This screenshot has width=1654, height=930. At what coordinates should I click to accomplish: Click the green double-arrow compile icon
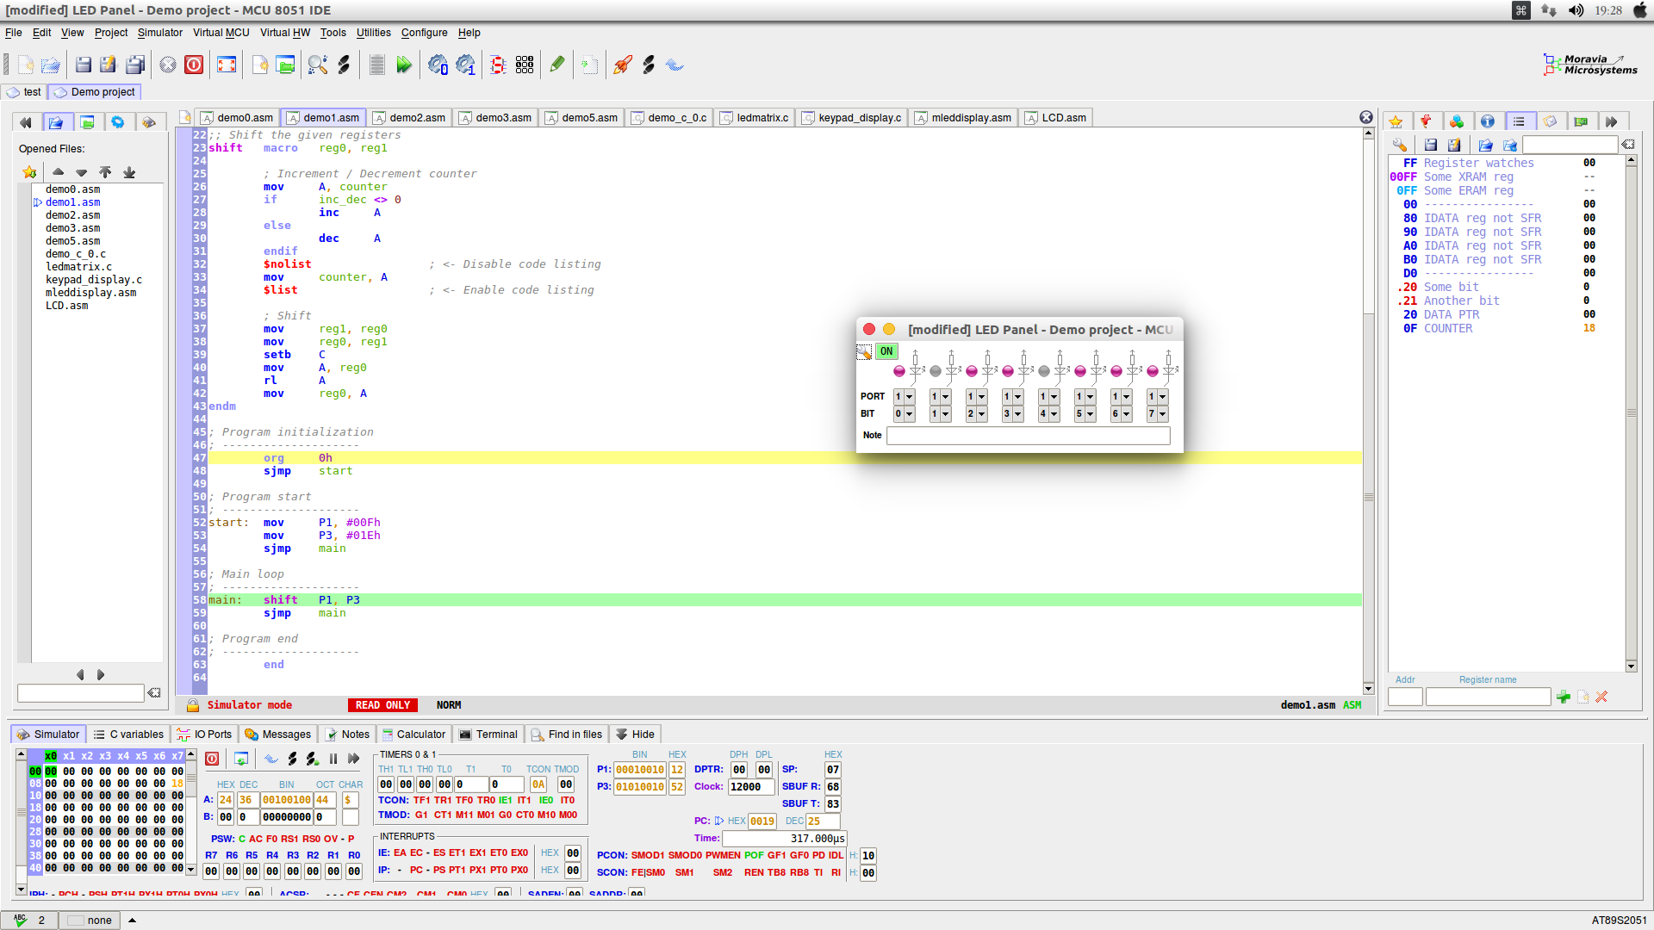(x=403, y=65)
